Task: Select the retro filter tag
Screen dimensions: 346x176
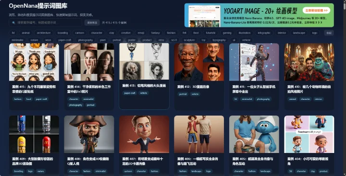Action: click(161, 40)
